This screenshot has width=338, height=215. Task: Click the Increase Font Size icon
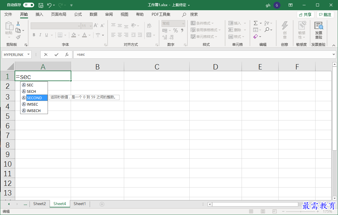(96, 26)
